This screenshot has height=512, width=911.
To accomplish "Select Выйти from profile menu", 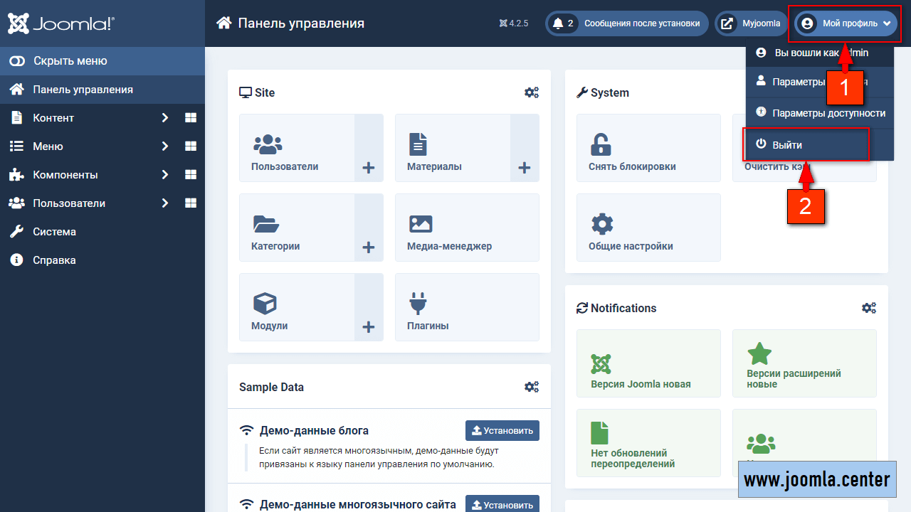I will tap(787, 144).
